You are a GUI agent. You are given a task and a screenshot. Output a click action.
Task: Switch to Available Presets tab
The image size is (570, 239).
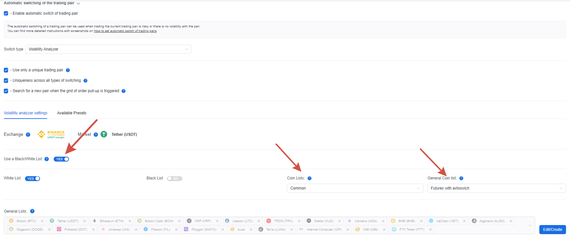pyautogui.click(x=72, y=113)
